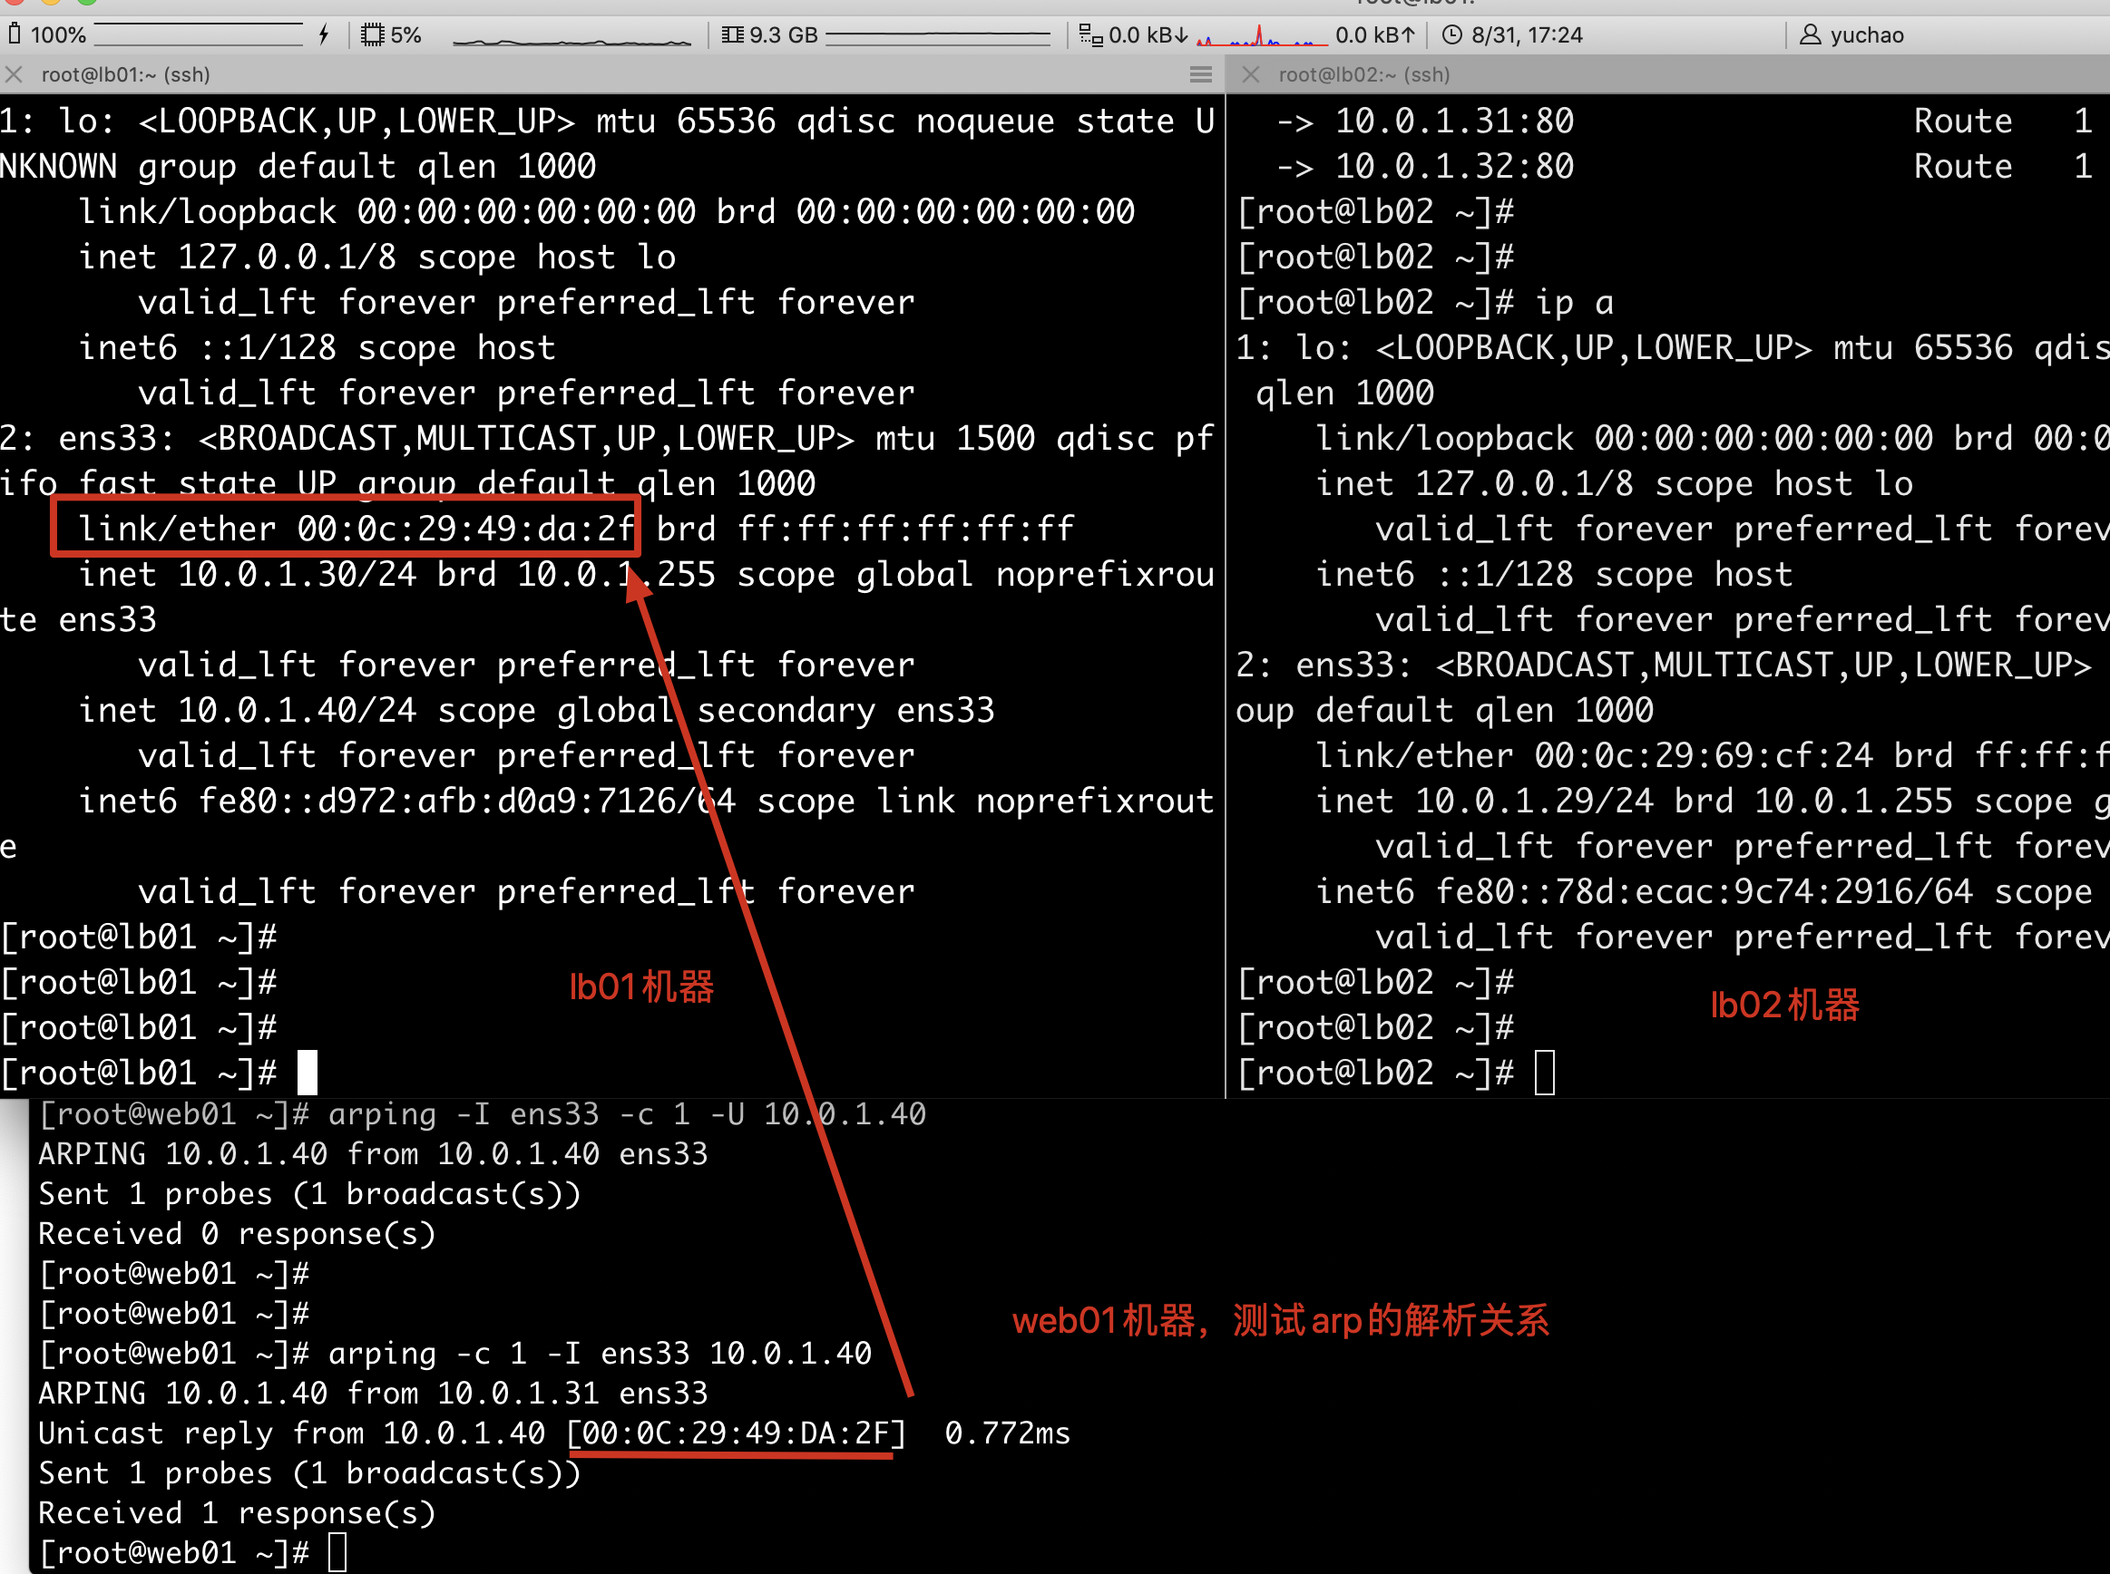Open the hamburger menu of the lb01 pane

(1201, 74)
